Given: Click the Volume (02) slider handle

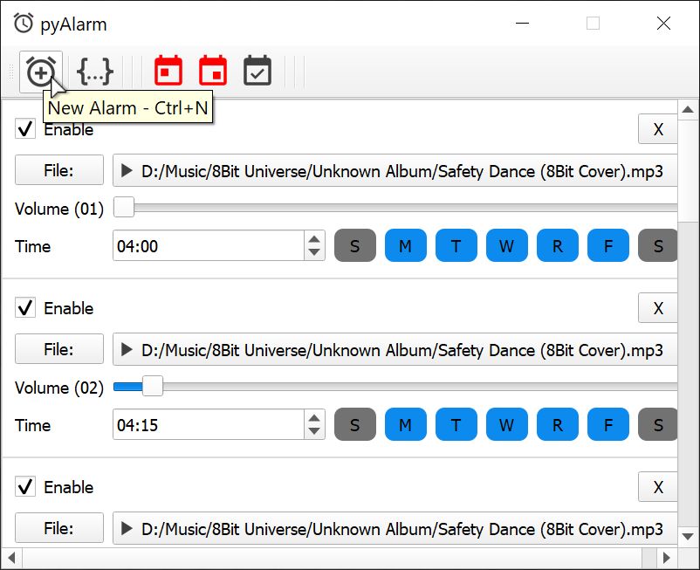Looking at the screenshot, I should [153, 386].
